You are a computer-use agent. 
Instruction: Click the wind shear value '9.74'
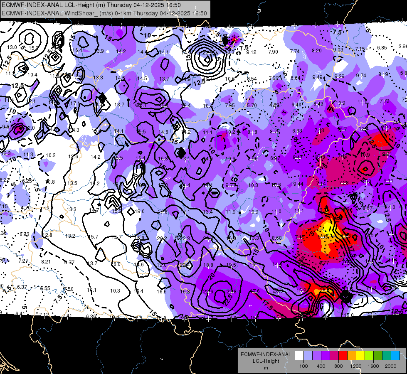click(361, 75)
